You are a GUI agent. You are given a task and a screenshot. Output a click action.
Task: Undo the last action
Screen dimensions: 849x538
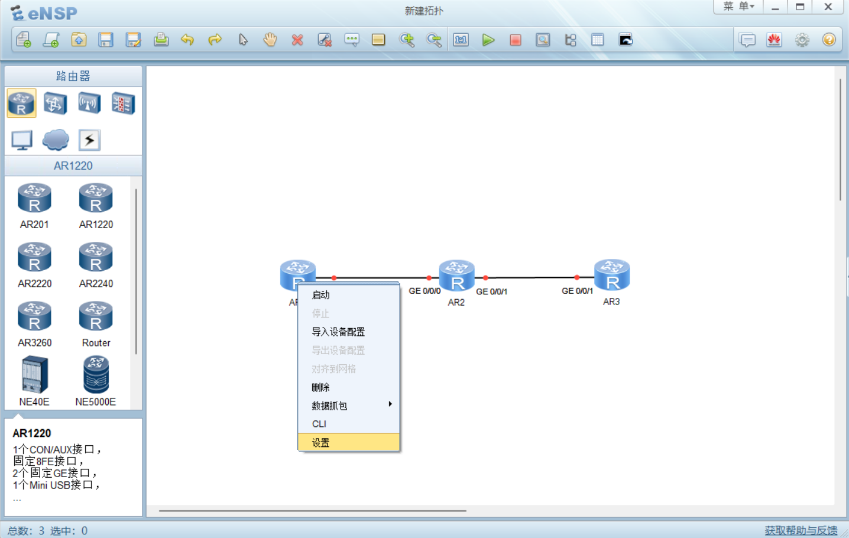coord(187,40)
